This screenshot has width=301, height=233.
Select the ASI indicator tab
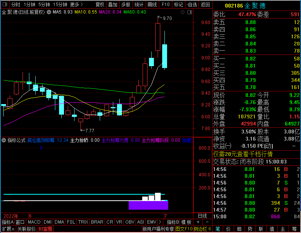point(140,222)
